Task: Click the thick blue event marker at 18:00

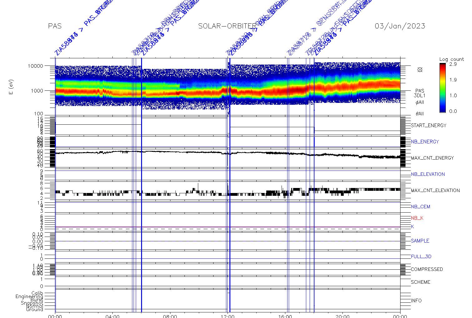Action: [314, 185]
